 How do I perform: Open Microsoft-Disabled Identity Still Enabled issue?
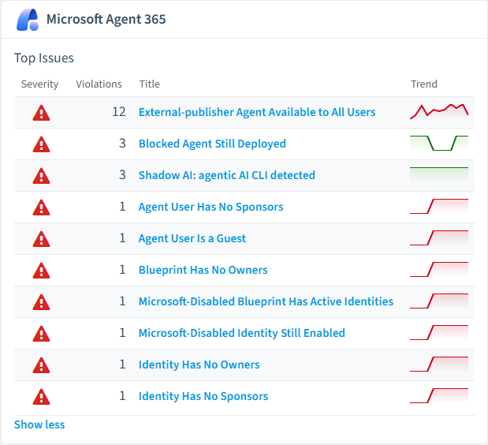(242, 333)
